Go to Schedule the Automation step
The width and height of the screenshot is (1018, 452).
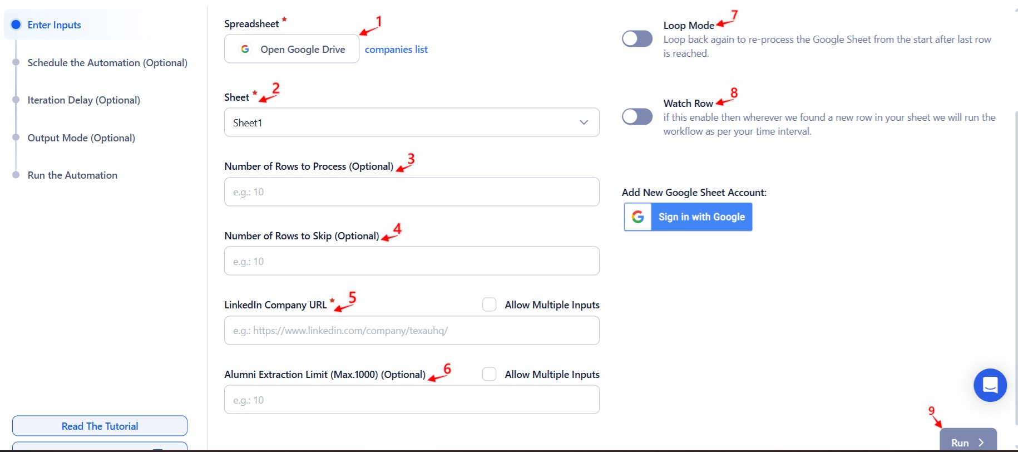pos(107,63)
